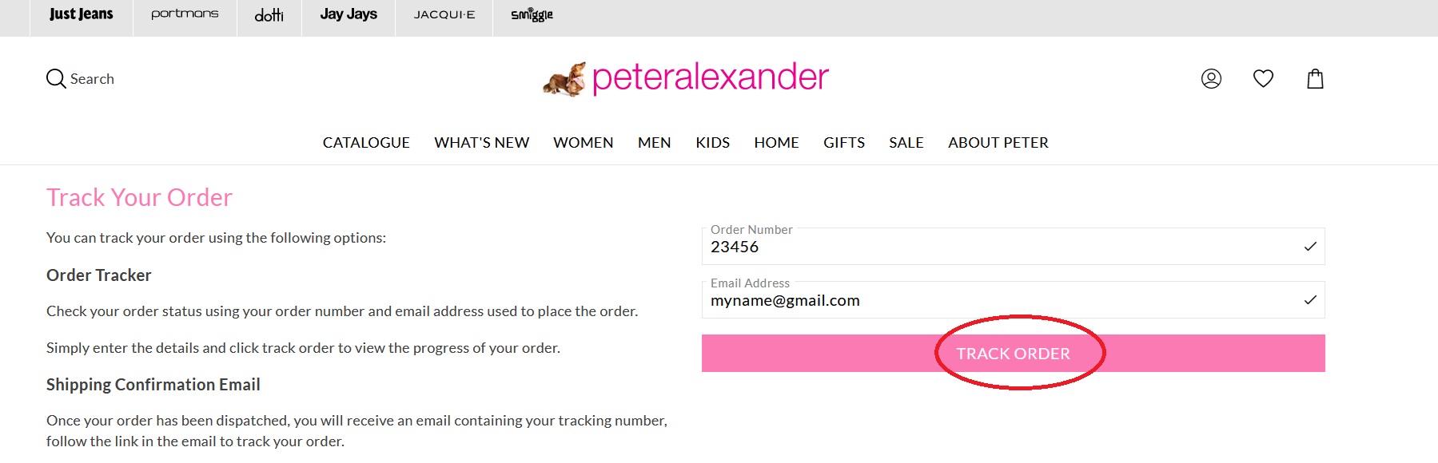Select the Sale menu item
Screen dimensions: 1438x463
pyautogui.click(x=906, y=142)
